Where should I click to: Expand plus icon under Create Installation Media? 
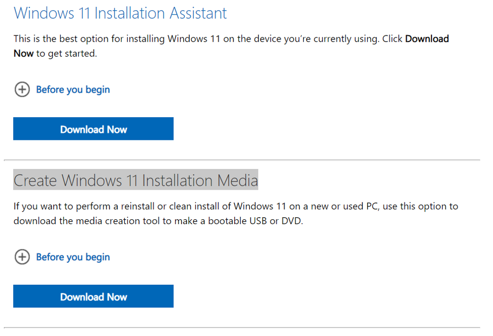(22, 257)
